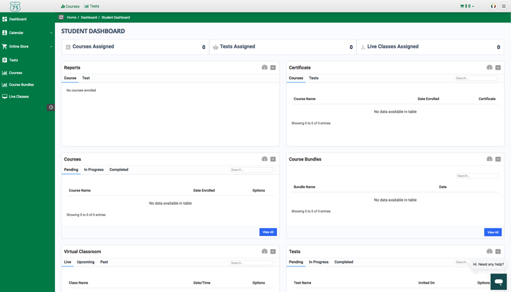Click the Live Classes monitor icon in sidebar
Screen dimensions: 511x292
click(4, 97)
